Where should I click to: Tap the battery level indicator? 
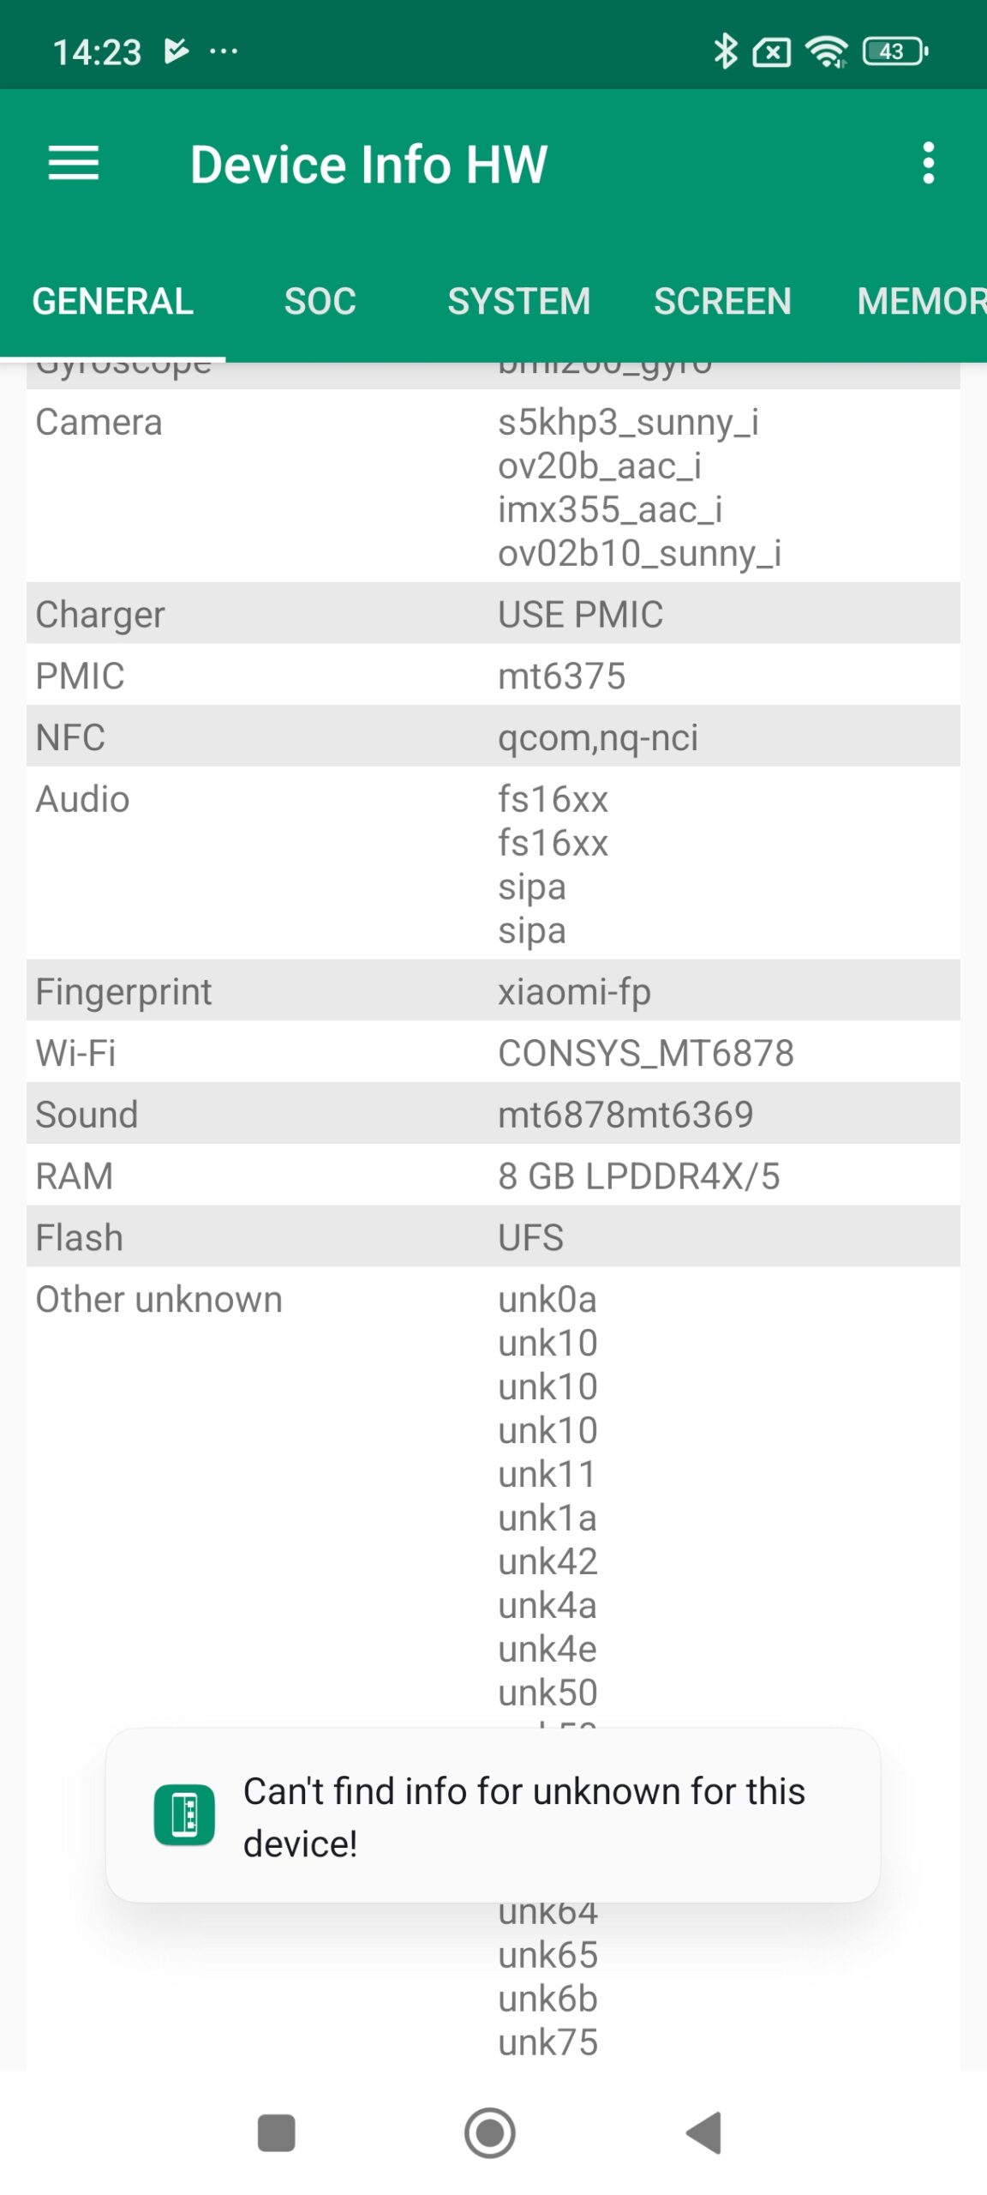895,51
